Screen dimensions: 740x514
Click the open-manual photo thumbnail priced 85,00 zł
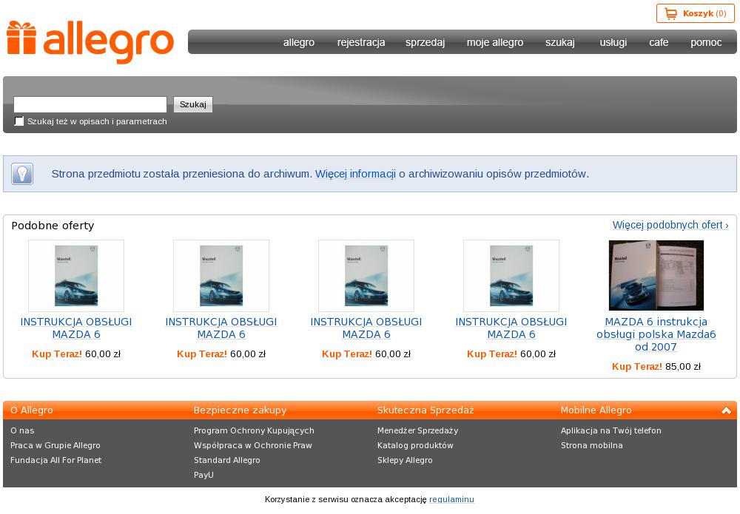click(x=656, y=275)
